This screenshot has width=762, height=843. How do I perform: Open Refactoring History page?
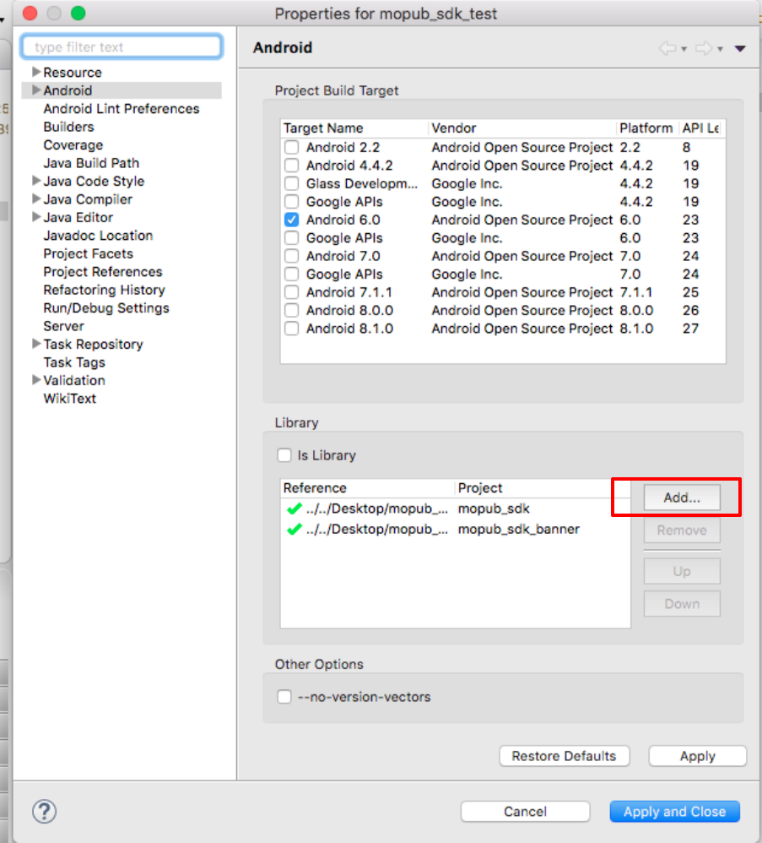click(104, 290)
